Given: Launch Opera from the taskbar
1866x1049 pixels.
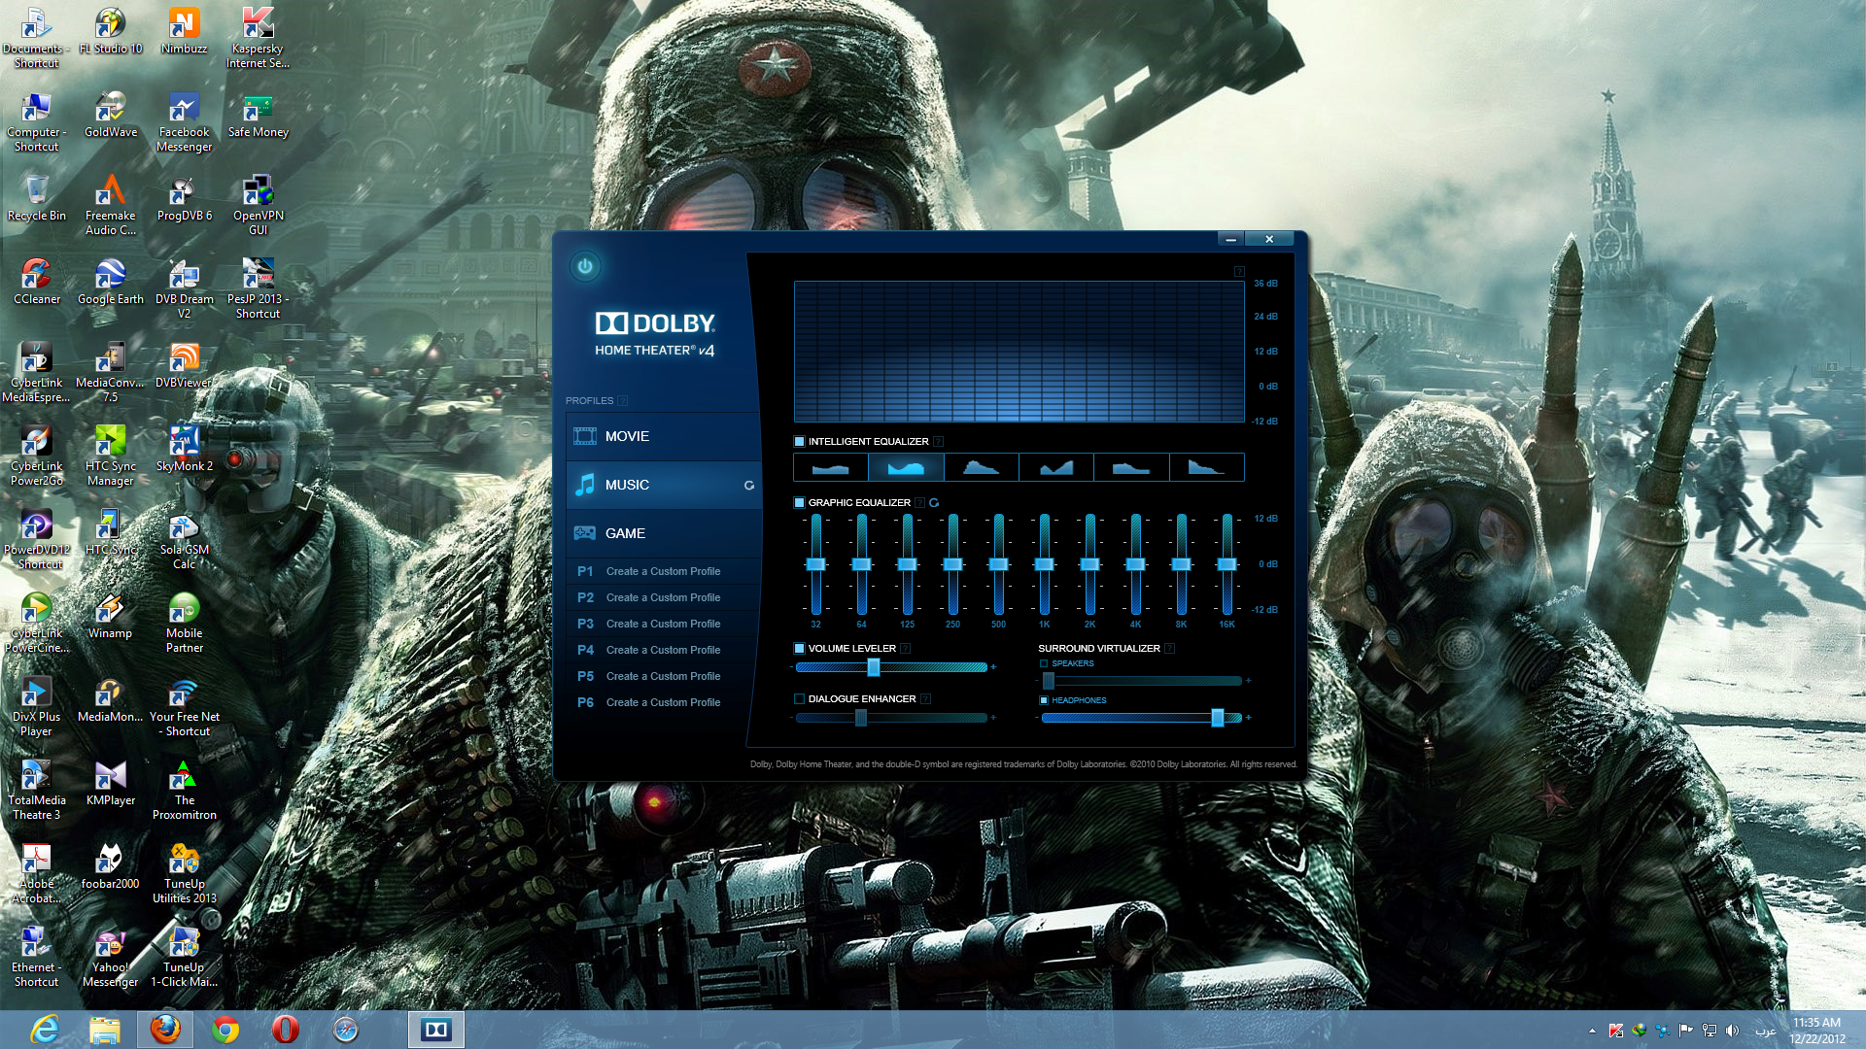Looking at the screenshot, I should 286,1030.
